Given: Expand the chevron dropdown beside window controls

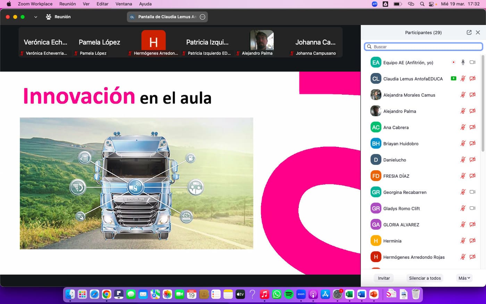Looking at the screenshot, I should coord(35,17).
